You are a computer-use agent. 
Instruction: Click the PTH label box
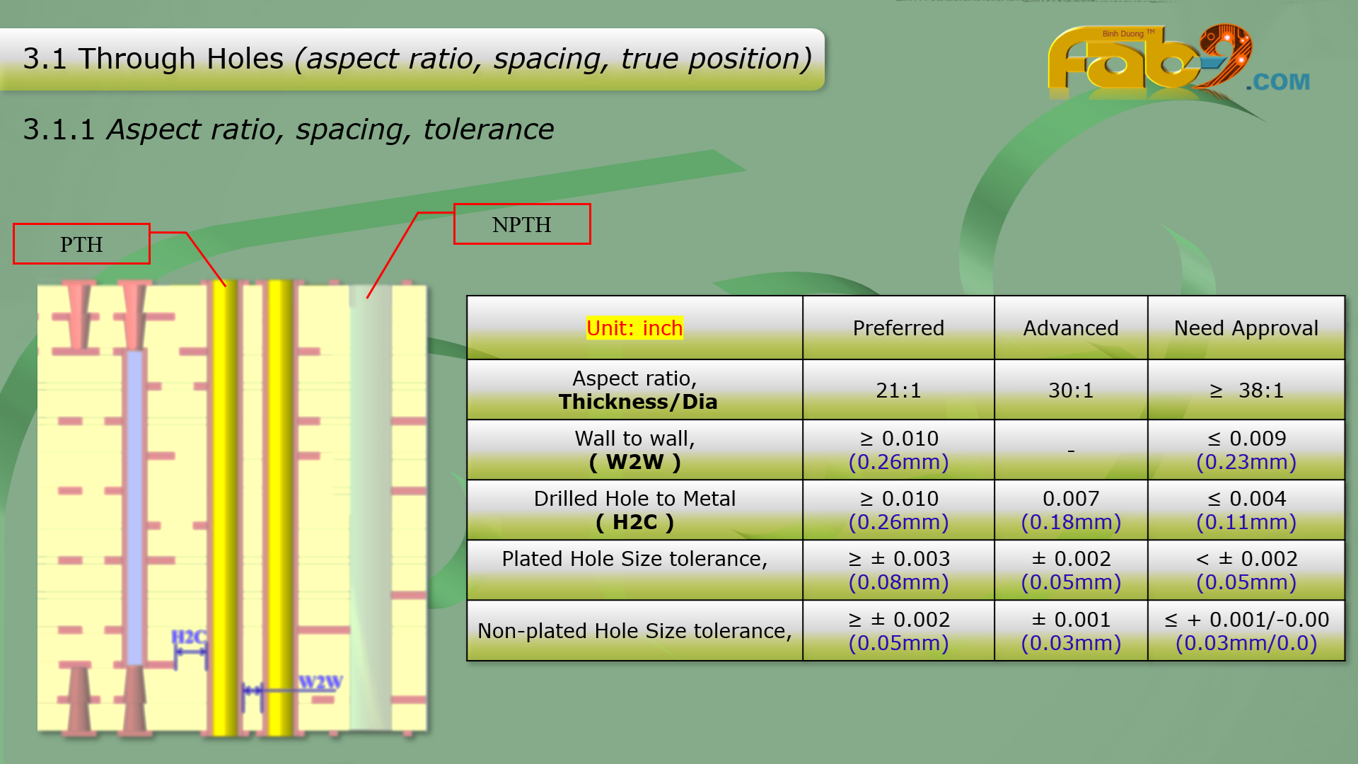(81, 244)
